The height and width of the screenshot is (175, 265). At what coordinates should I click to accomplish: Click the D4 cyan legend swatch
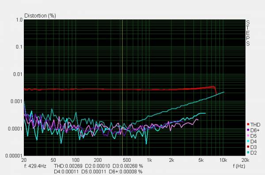pyautogui.click(x=248, y=141)
